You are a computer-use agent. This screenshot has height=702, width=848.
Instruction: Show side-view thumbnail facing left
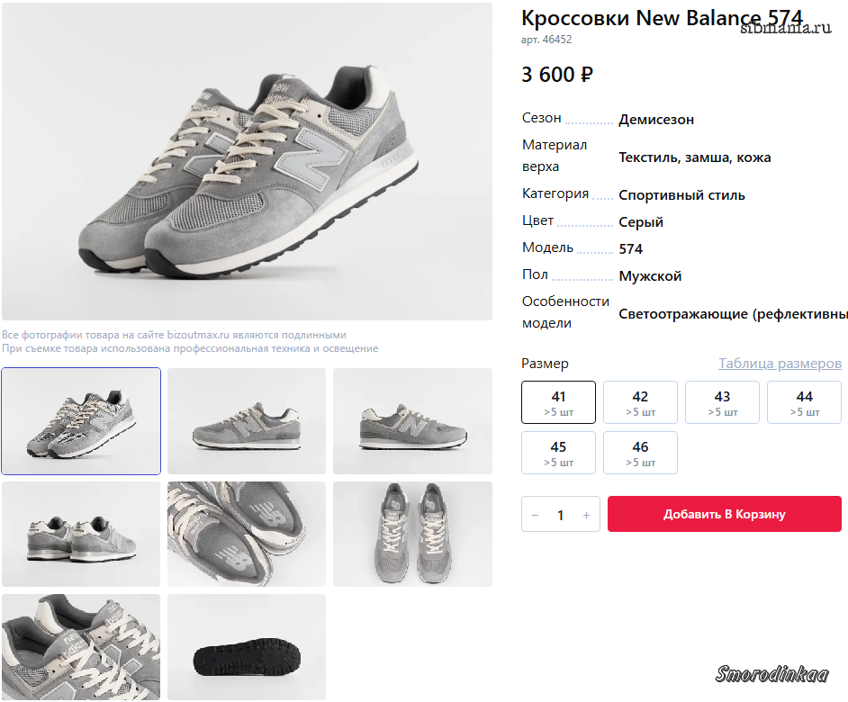click(247, 421)
